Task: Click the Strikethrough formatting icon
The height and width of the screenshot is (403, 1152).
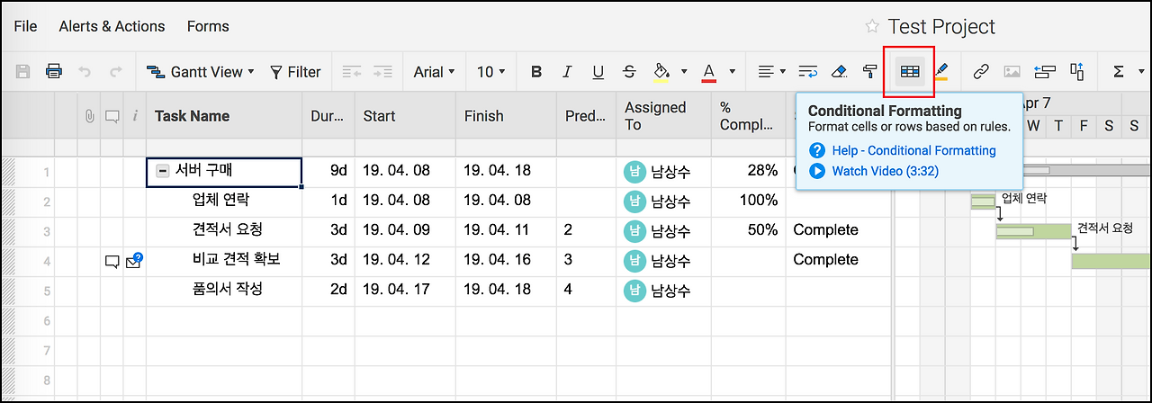Action: 629,72
